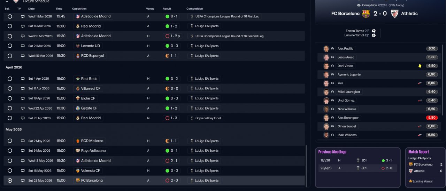Open UEFA Champions League Round of 16 Second Leg
This screenshot has height=191, width=446.
pyautogui.click(x=229, y=36)
